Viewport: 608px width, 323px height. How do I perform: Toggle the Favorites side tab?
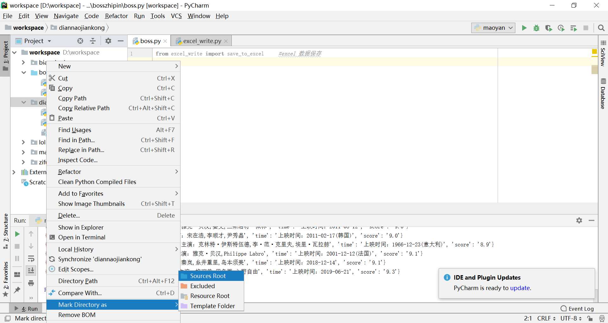coord(5,279)
